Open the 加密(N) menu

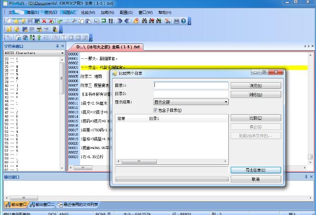coord(107,12)
